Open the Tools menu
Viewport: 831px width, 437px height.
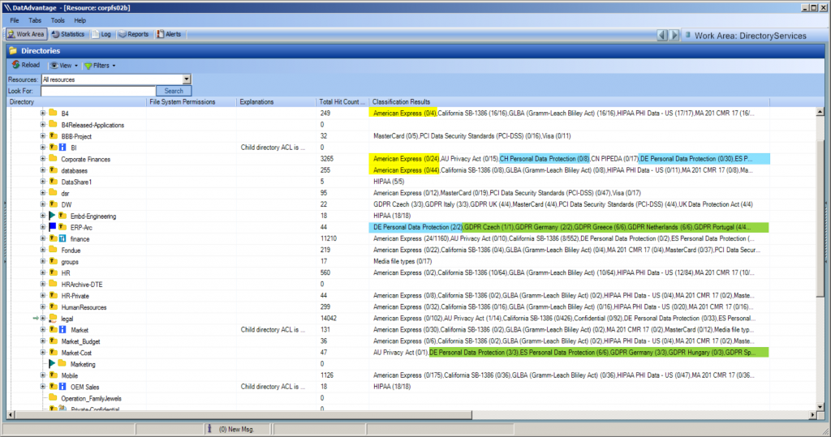click(58, 20)
